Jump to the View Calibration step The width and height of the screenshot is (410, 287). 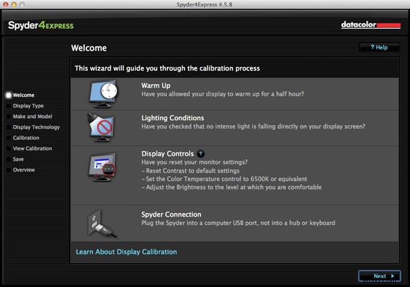tap(32, 148)
